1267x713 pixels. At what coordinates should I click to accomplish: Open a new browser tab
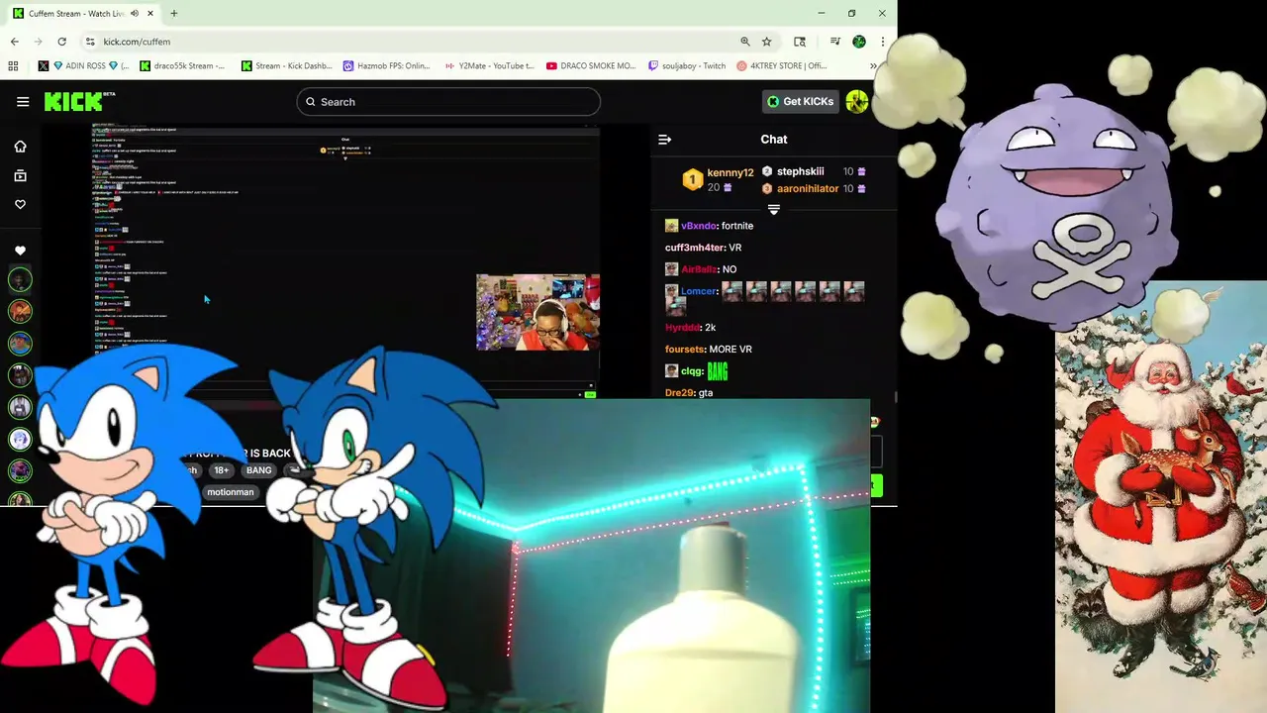point(174,14)
